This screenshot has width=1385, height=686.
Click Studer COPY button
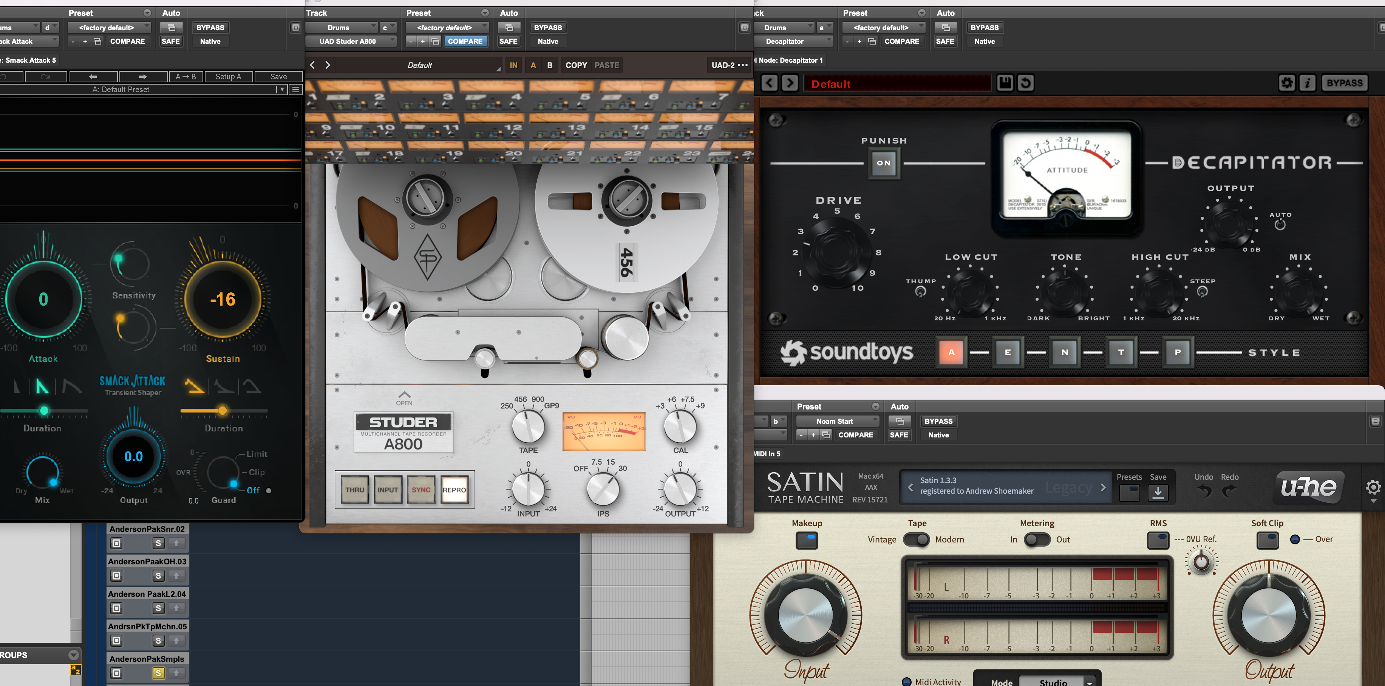point(576,65)
